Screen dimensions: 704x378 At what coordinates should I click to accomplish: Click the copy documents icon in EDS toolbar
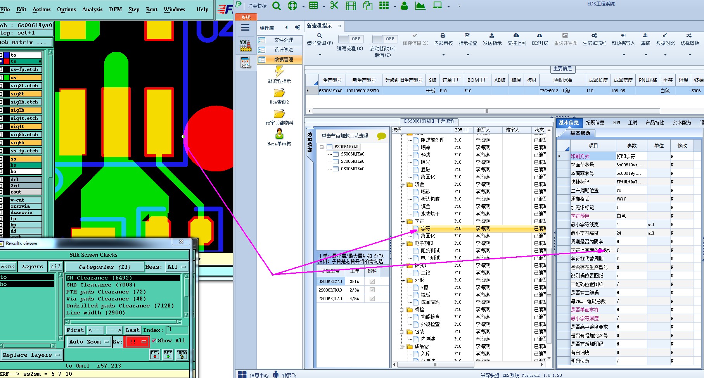coord(368,5)
